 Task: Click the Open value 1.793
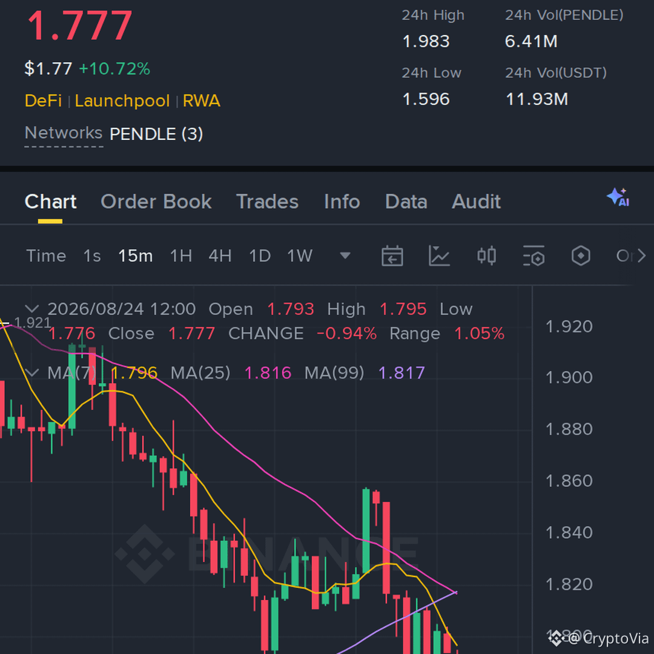coord(290,309)
